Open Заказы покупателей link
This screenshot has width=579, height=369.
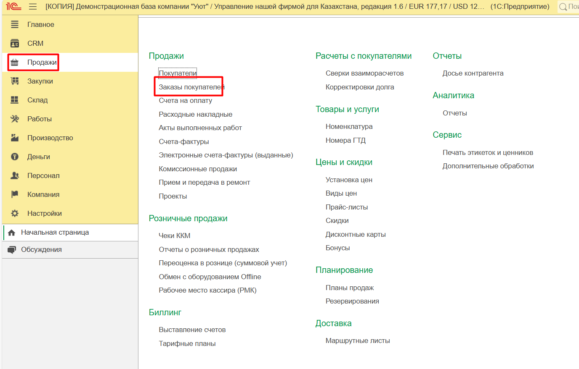coord(191,87)
